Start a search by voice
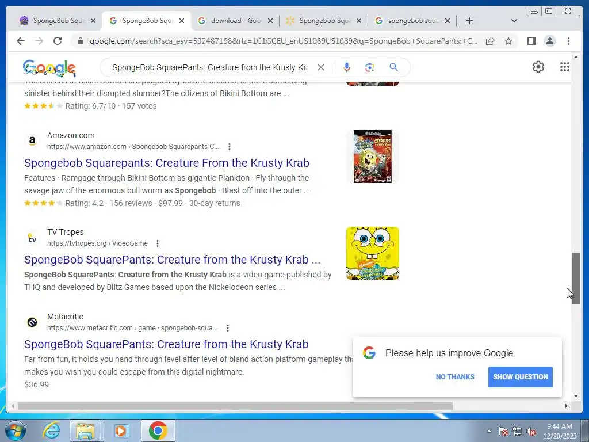This screenshot has width=589, height=442. point(347,67)
